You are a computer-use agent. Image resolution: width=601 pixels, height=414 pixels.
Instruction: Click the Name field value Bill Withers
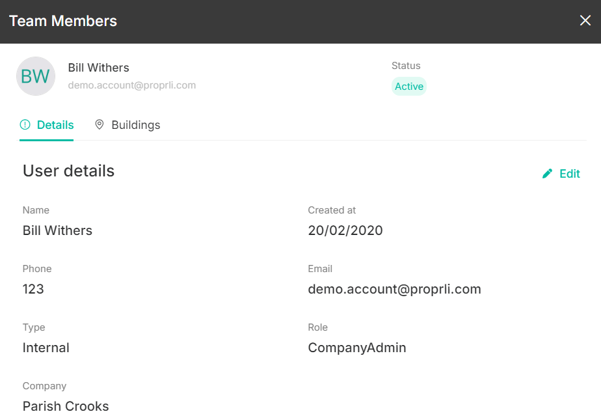[57, 230]
